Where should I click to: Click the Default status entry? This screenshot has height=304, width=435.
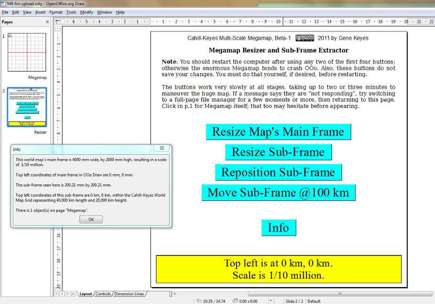pos(314,301)
